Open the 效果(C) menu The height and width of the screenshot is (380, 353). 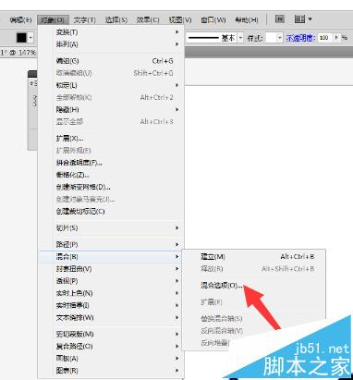(x=148, y=20)
